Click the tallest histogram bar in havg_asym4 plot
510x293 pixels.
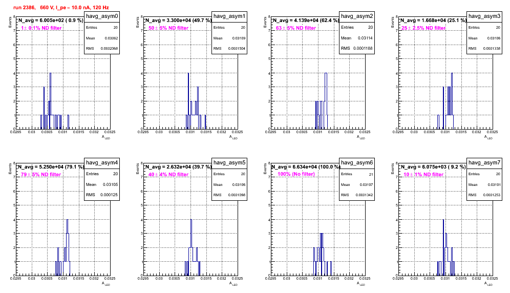pos(67,247)
